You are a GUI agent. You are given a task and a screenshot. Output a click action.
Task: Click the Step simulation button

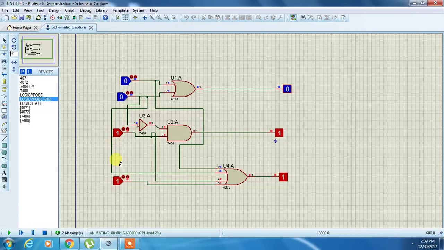click(21, 233)
